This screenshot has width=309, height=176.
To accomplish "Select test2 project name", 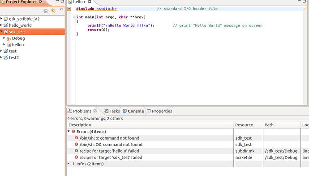I will pos(14,58).
